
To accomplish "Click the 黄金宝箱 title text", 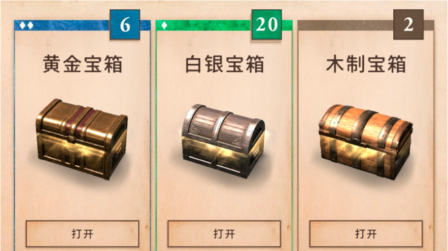I will 83,64.
